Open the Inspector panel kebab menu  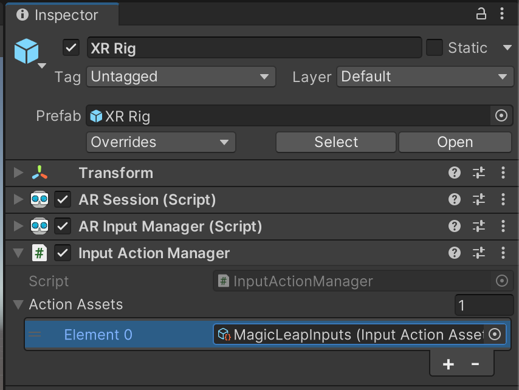click(x=502, y=14)
